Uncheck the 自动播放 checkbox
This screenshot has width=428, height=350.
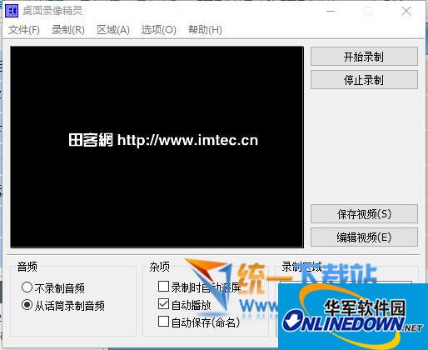[163, 304]
